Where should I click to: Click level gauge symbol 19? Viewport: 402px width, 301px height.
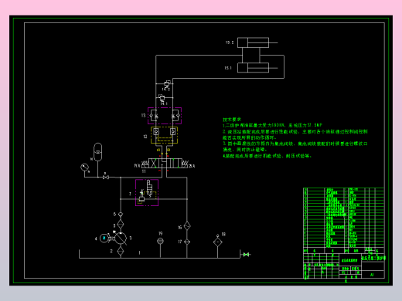160,241
